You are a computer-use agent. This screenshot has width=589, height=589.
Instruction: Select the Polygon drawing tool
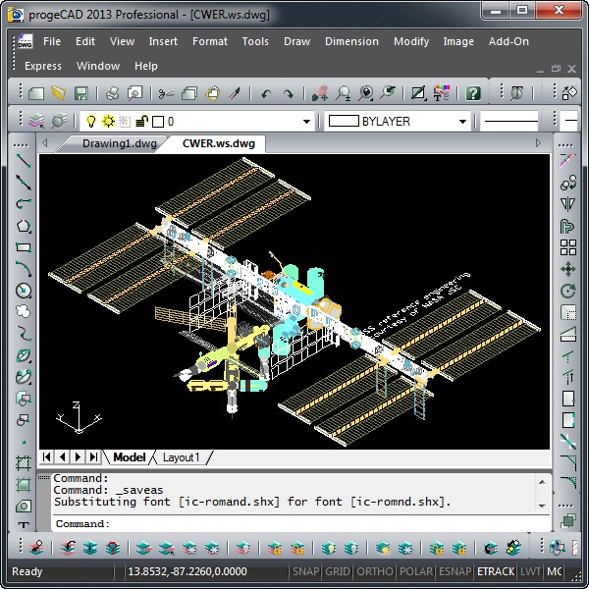(24, 226)
